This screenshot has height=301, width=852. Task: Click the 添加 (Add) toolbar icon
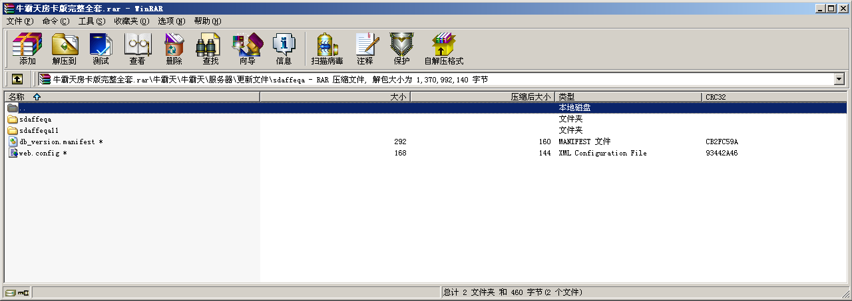(27, 49)
